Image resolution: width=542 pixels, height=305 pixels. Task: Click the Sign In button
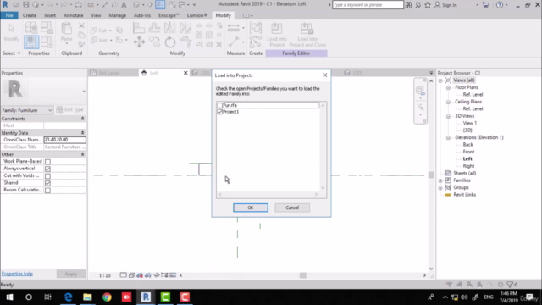446,5
